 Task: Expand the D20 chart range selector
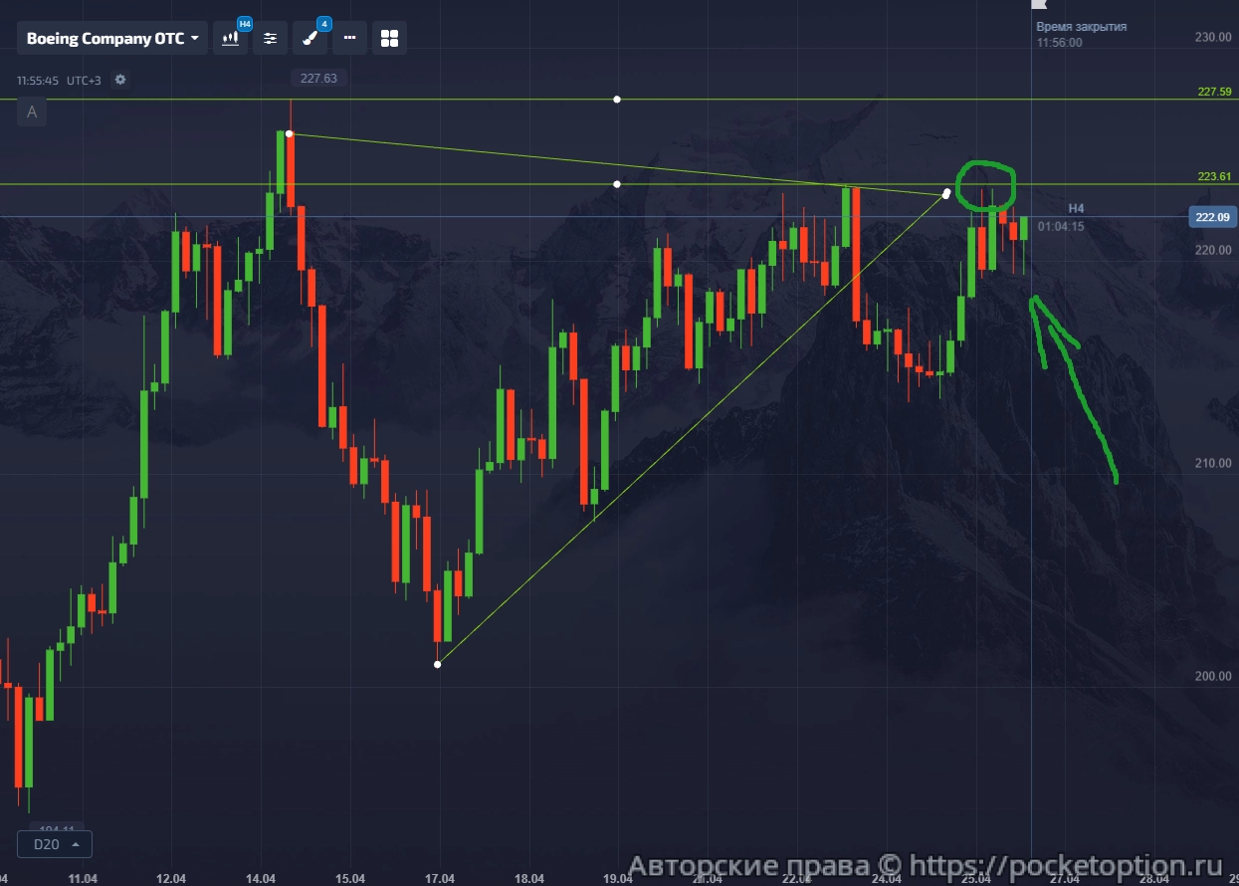pyautogui.click(x=55, y=844)
